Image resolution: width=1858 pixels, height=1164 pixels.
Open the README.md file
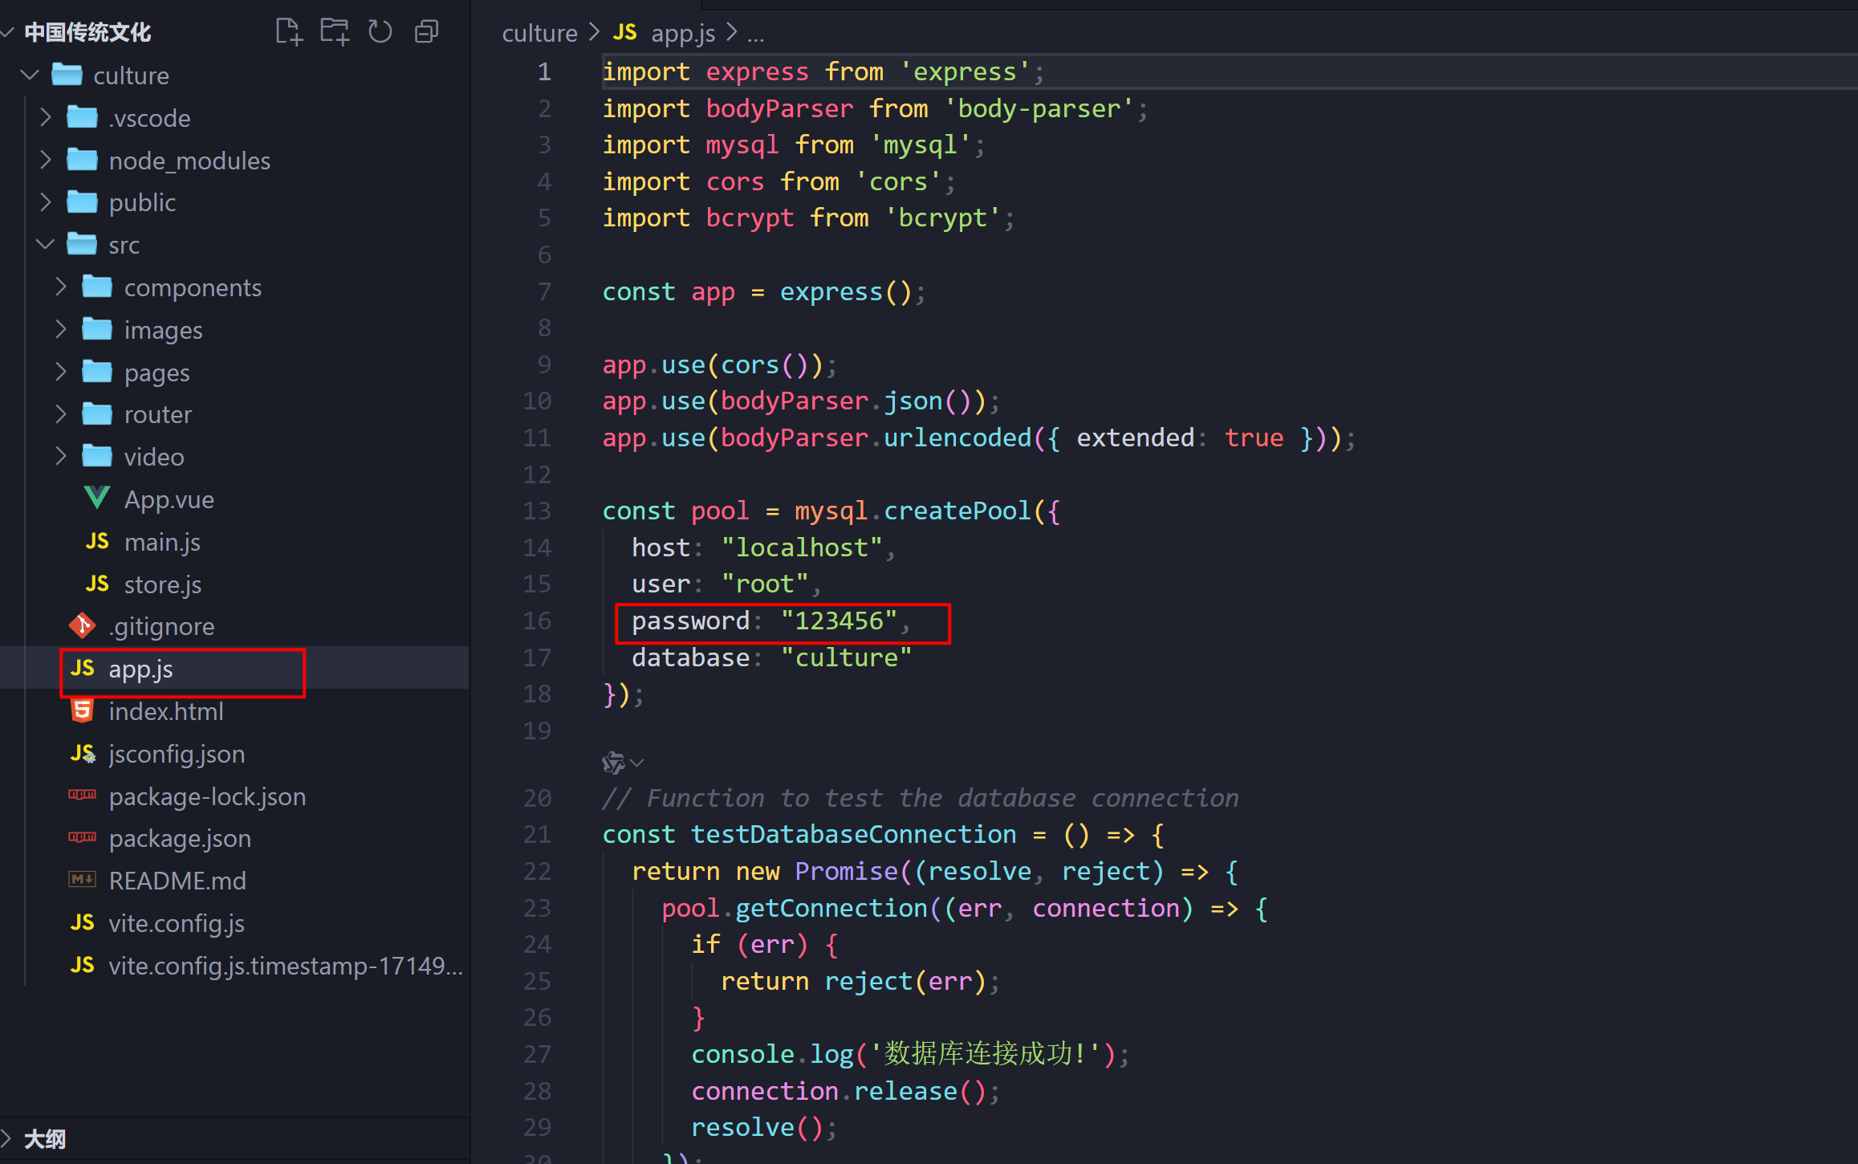(x=177, y=881)
